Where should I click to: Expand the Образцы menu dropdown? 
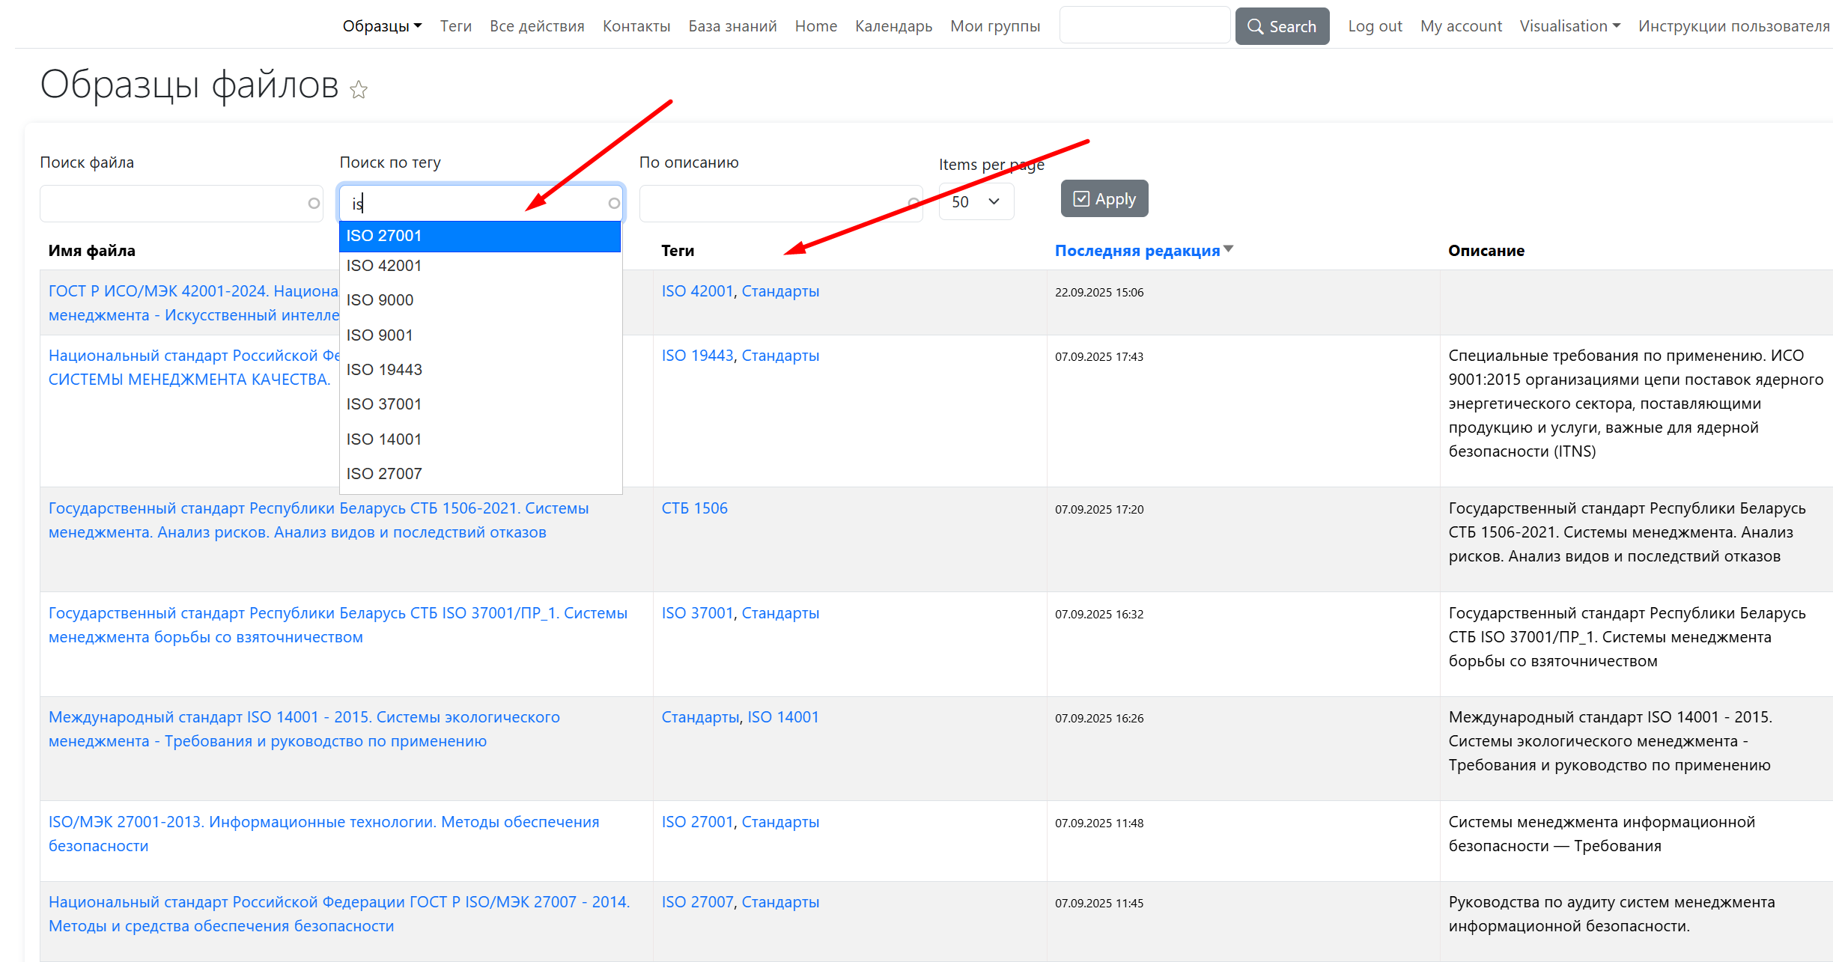[382, 26]
